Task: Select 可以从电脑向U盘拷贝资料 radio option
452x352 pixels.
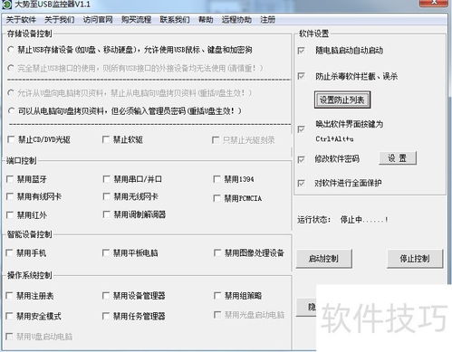Action: coord(11,111)
